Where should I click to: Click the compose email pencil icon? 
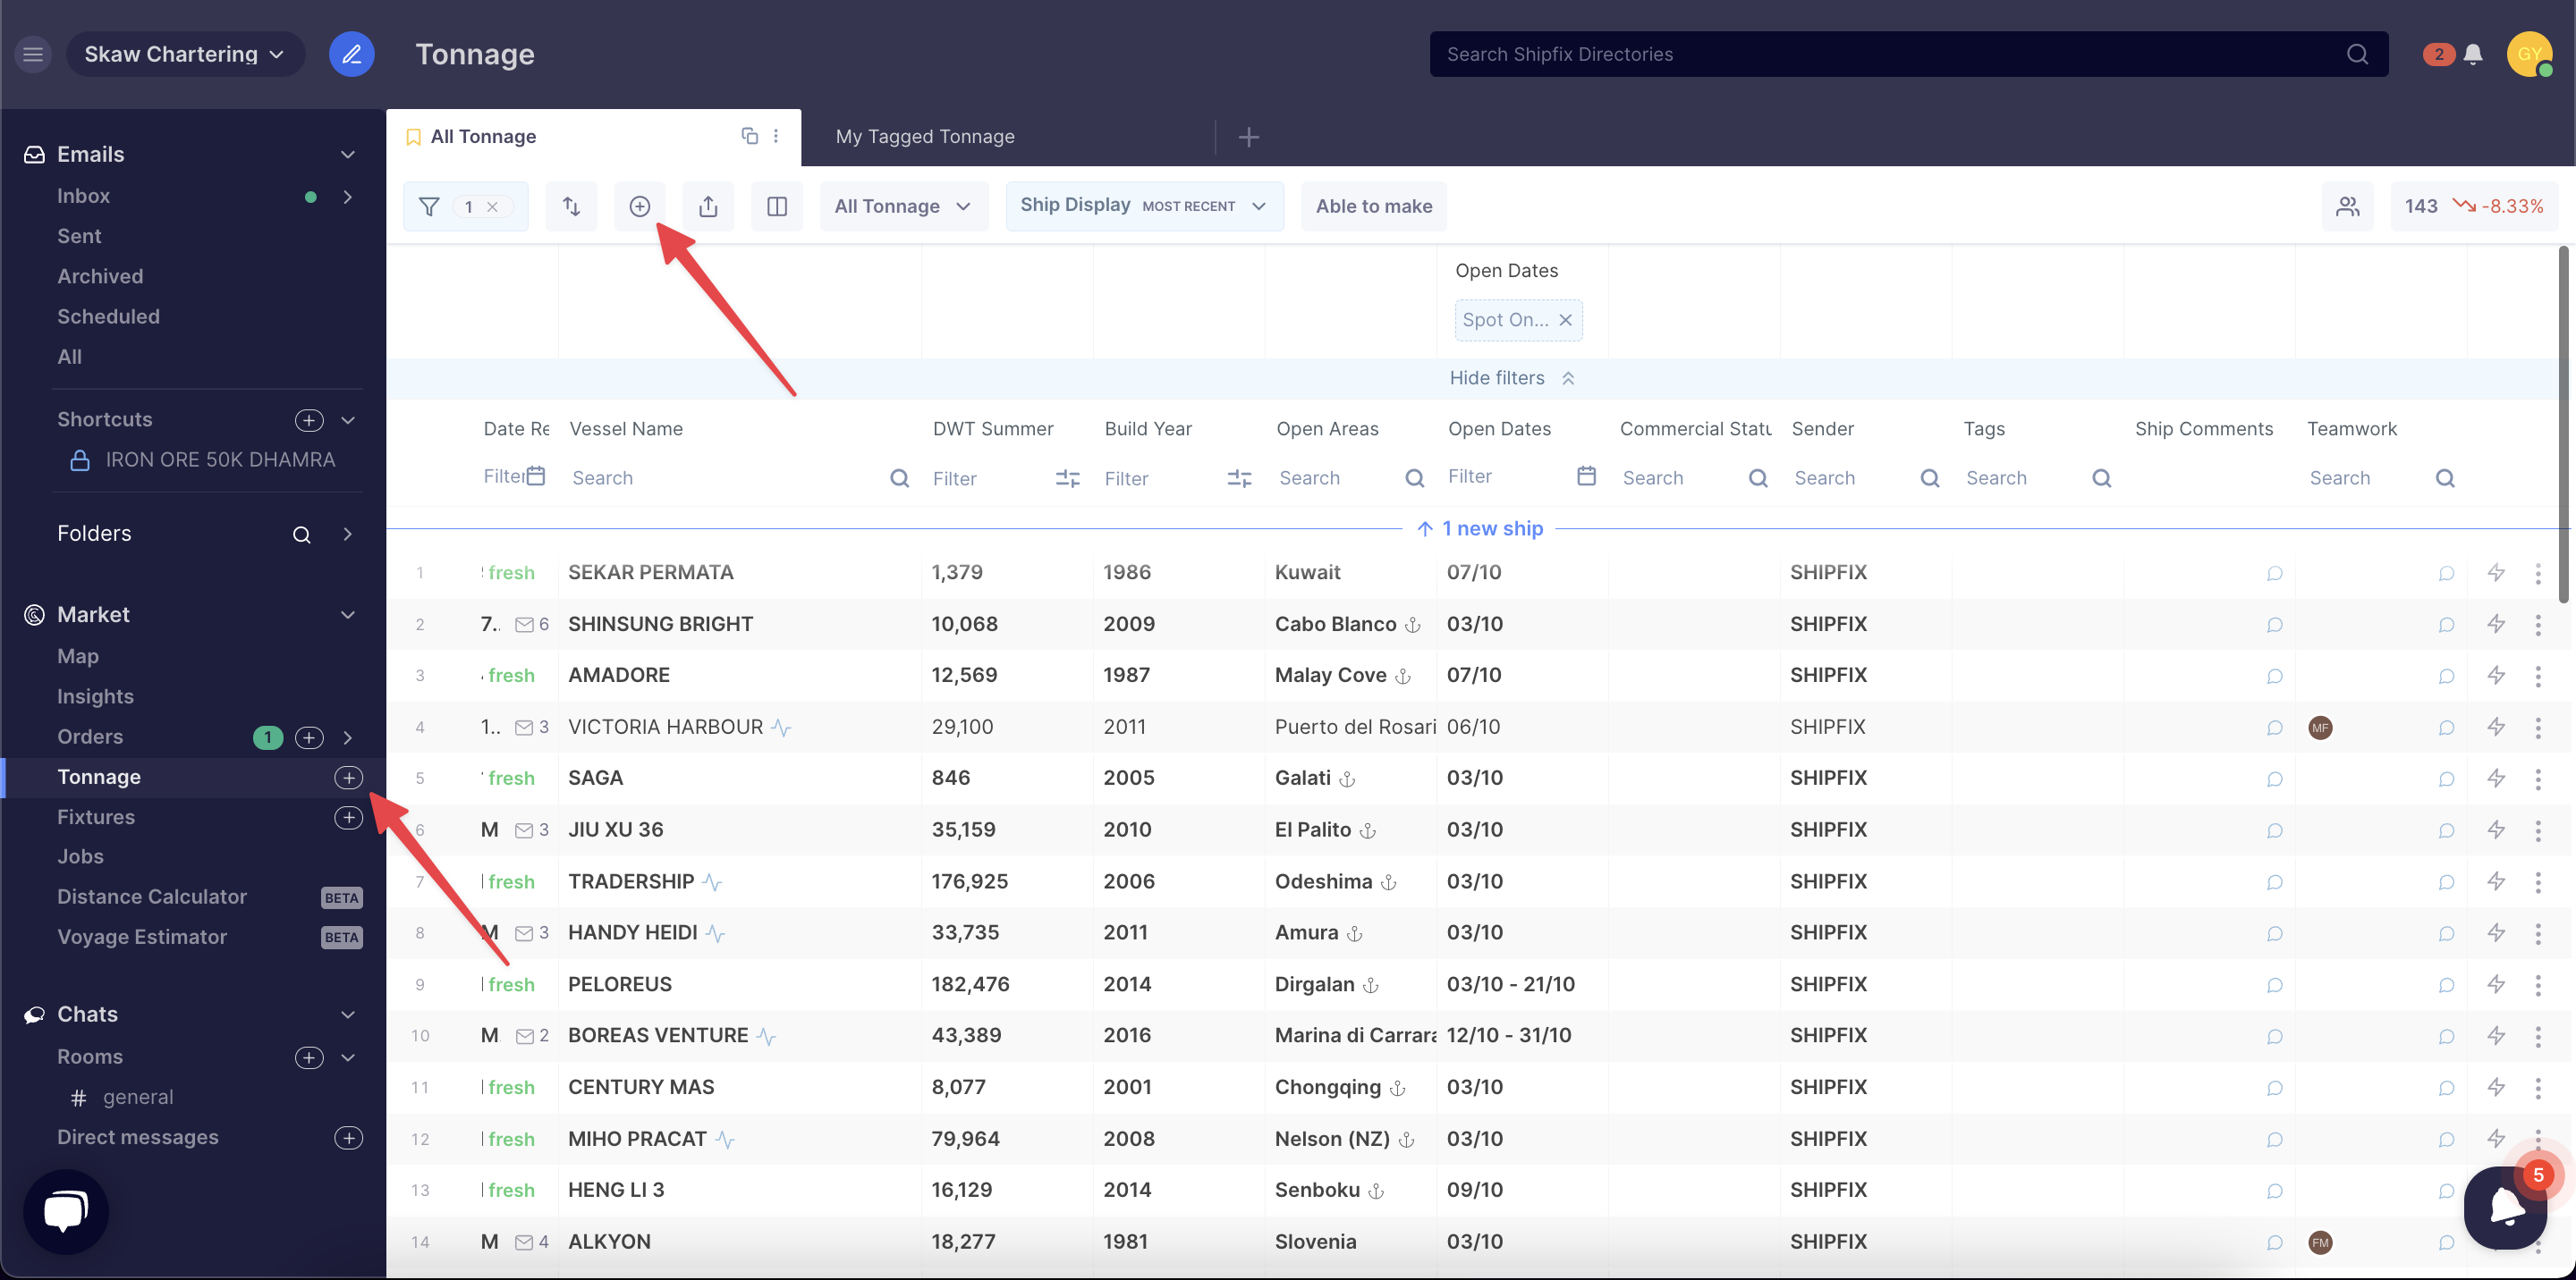pyautogui.click(x=351, y=54)
